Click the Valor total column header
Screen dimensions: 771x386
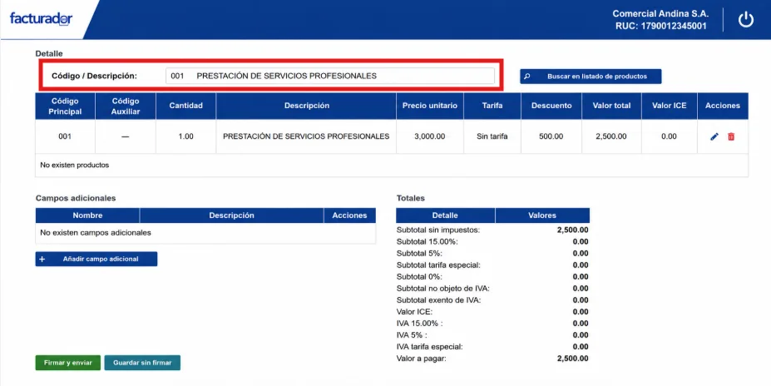[611, 106]
